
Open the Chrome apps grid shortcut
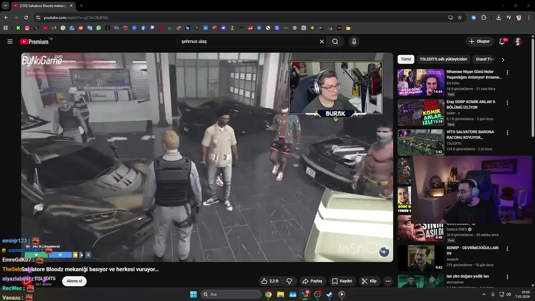tap(5, 28)
